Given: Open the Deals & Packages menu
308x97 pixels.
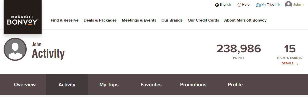Looking at the screenshot, I should click(x=100, y=20).
